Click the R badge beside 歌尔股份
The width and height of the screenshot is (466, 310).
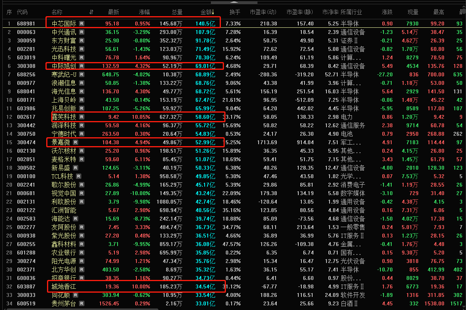point(82,185)
